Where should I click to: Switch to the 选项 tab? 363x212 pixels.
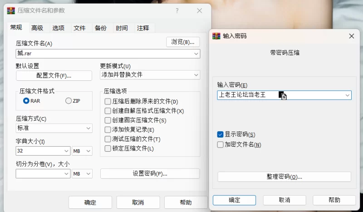(x=59, y=28)
